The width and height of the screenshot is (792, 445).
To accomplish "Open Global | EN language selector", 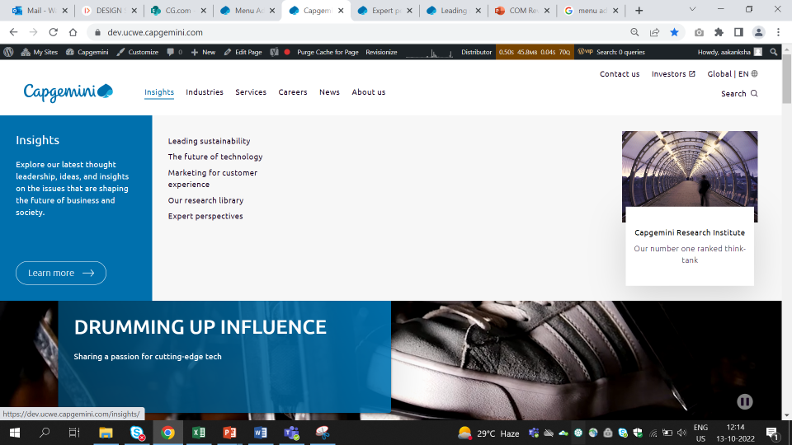I will 732,74.
